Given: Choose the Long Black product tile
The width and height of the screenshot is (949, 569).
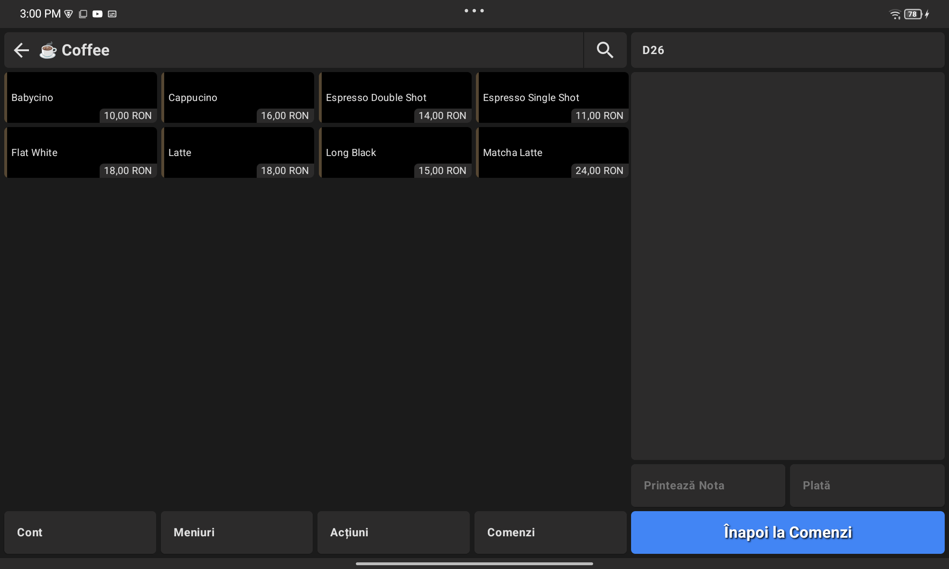Looking at the screenshot, I should pos(395,153).
